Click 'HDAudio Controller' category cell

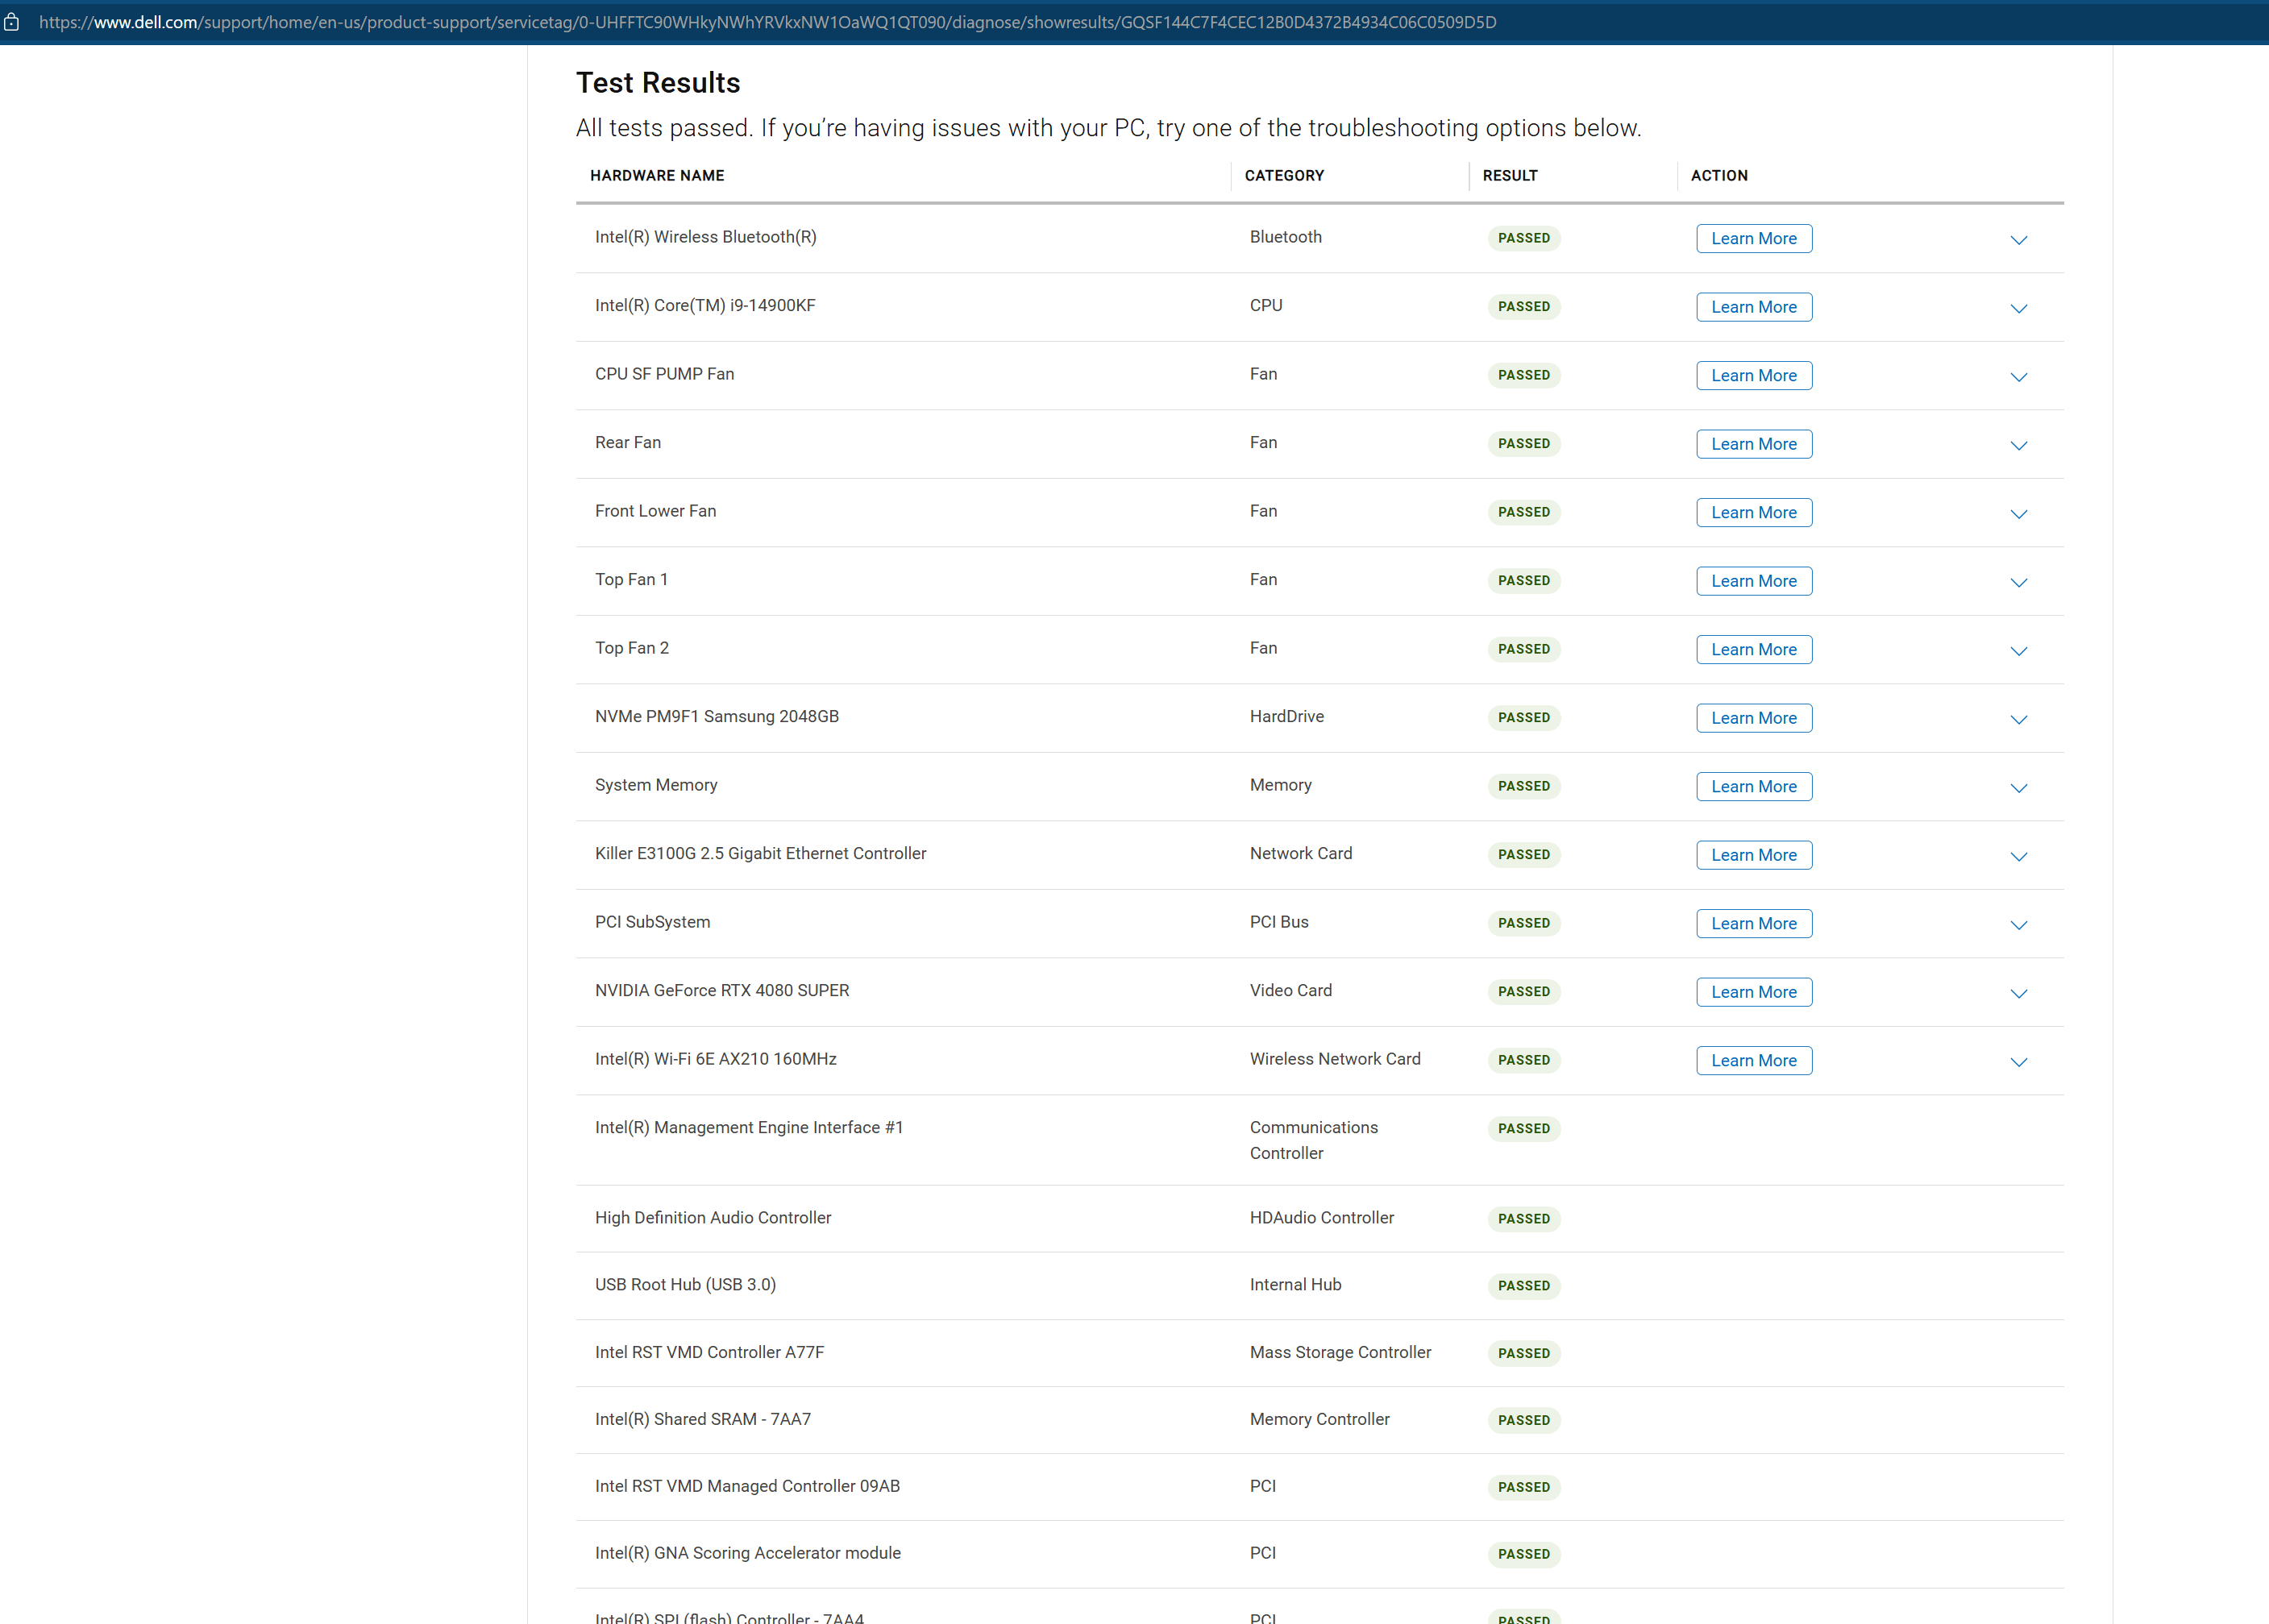pos(1321,1217)
